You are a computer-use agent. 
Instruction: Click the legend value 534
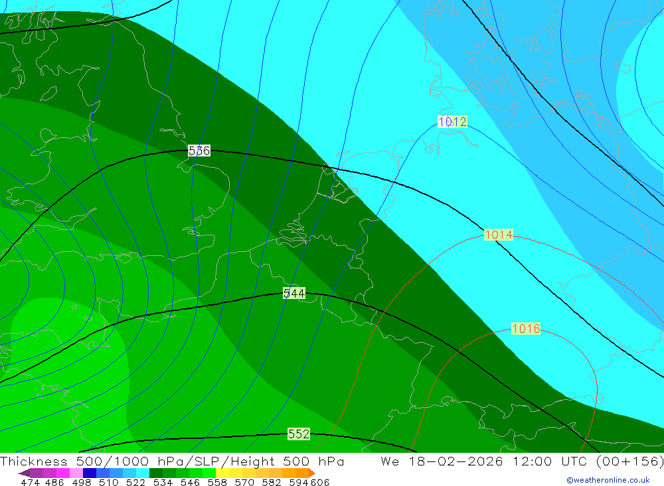click(163, 483)
